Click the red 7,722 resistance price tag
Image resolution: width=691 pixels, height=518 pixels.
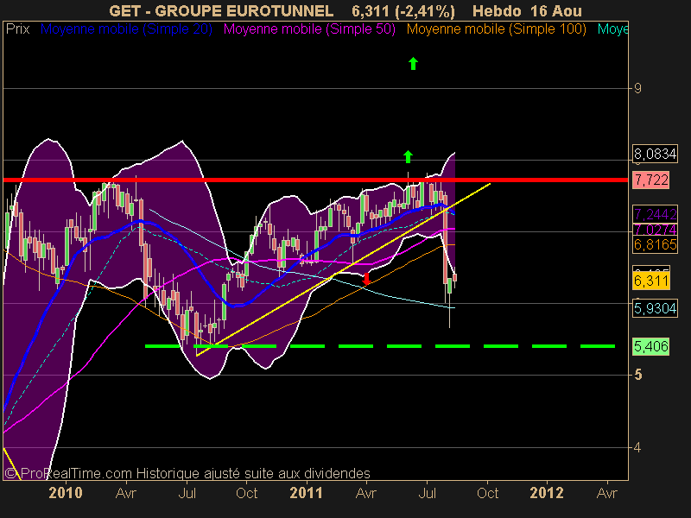pyautogui.click(x=651, y=180)
